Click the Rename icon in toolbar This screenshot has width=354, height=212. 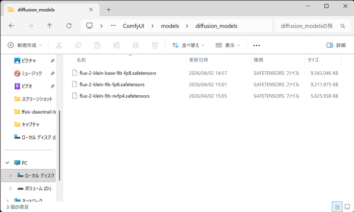tap(116, 46)
